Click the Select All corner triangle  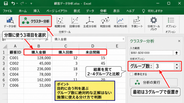tap(5, 46)
